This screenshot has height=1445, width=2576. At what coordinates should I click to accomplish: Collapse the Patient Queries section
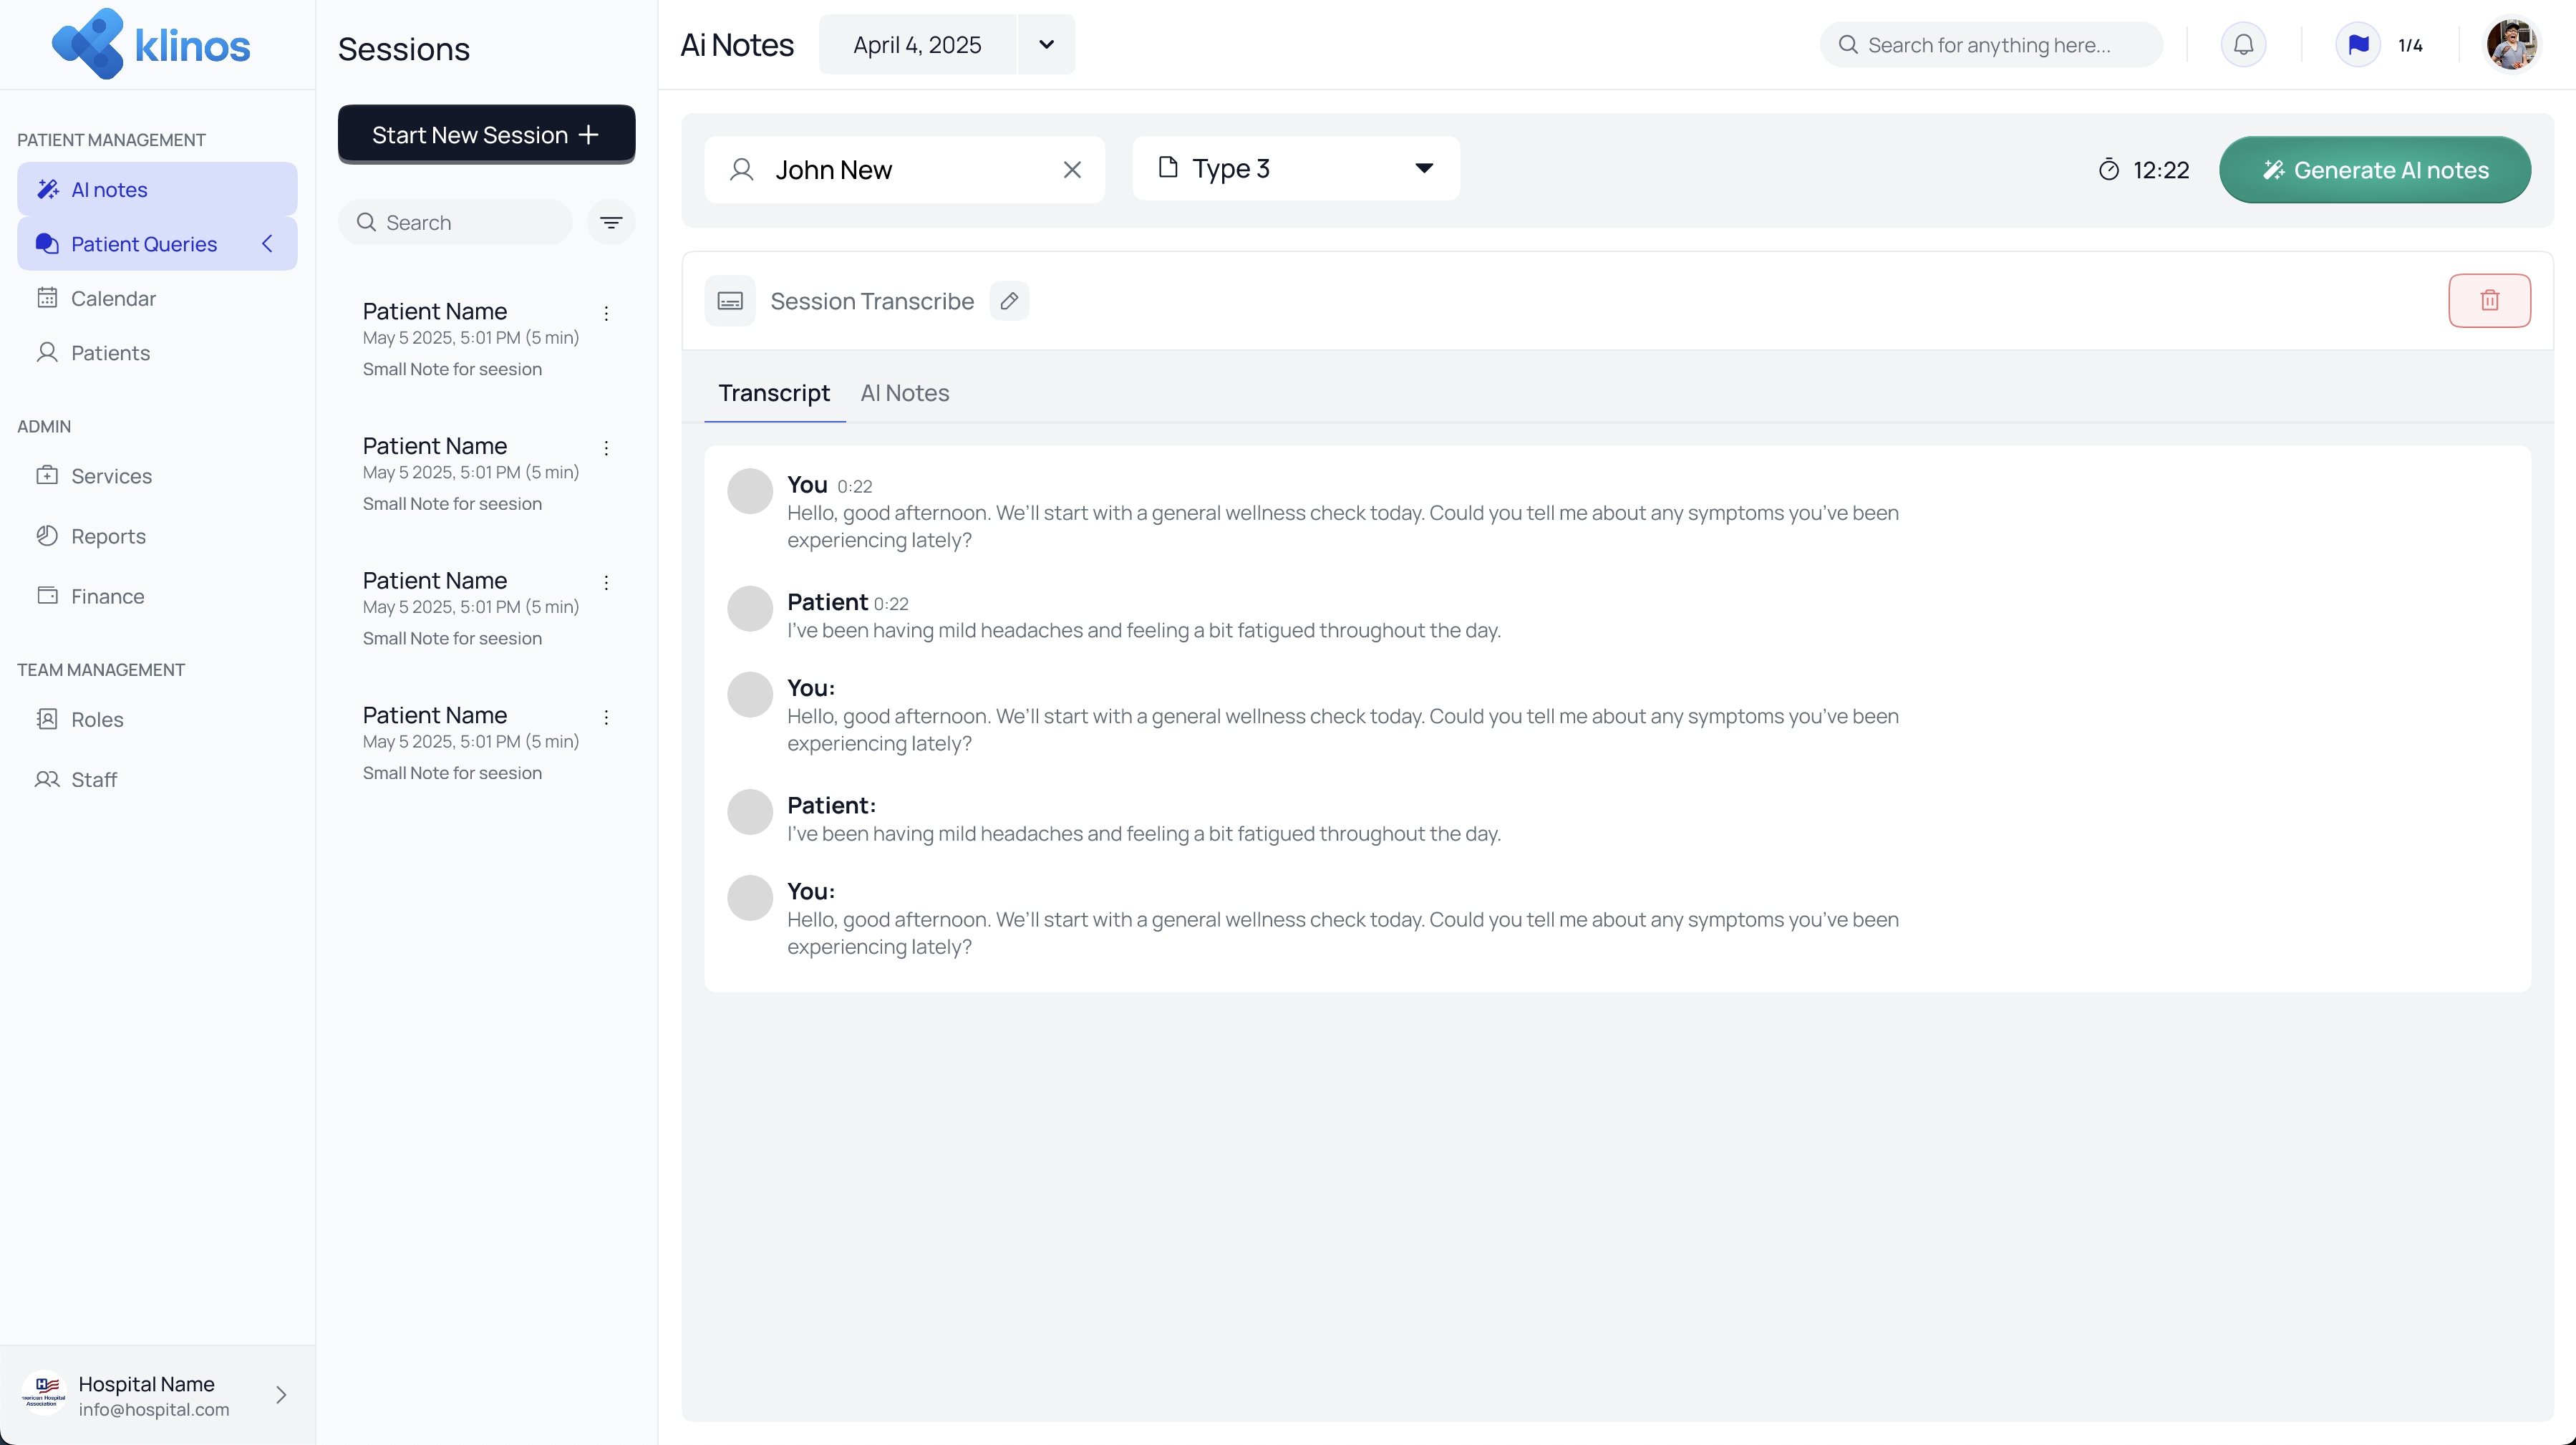point(267,243)
